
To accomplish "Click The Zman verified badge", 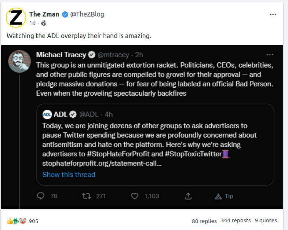I will click(x=65, y=14).
